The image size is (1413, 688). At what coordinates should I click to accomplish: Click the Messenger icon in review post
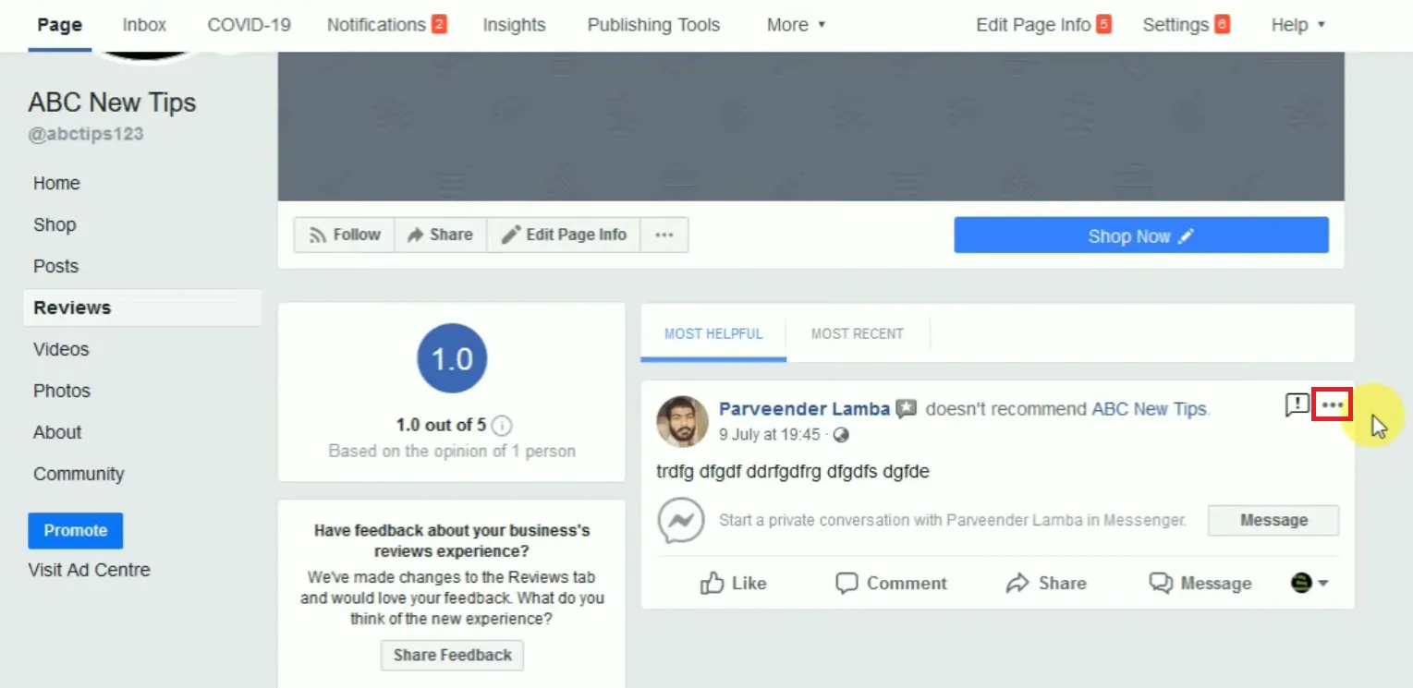click(x=681, y=520)
